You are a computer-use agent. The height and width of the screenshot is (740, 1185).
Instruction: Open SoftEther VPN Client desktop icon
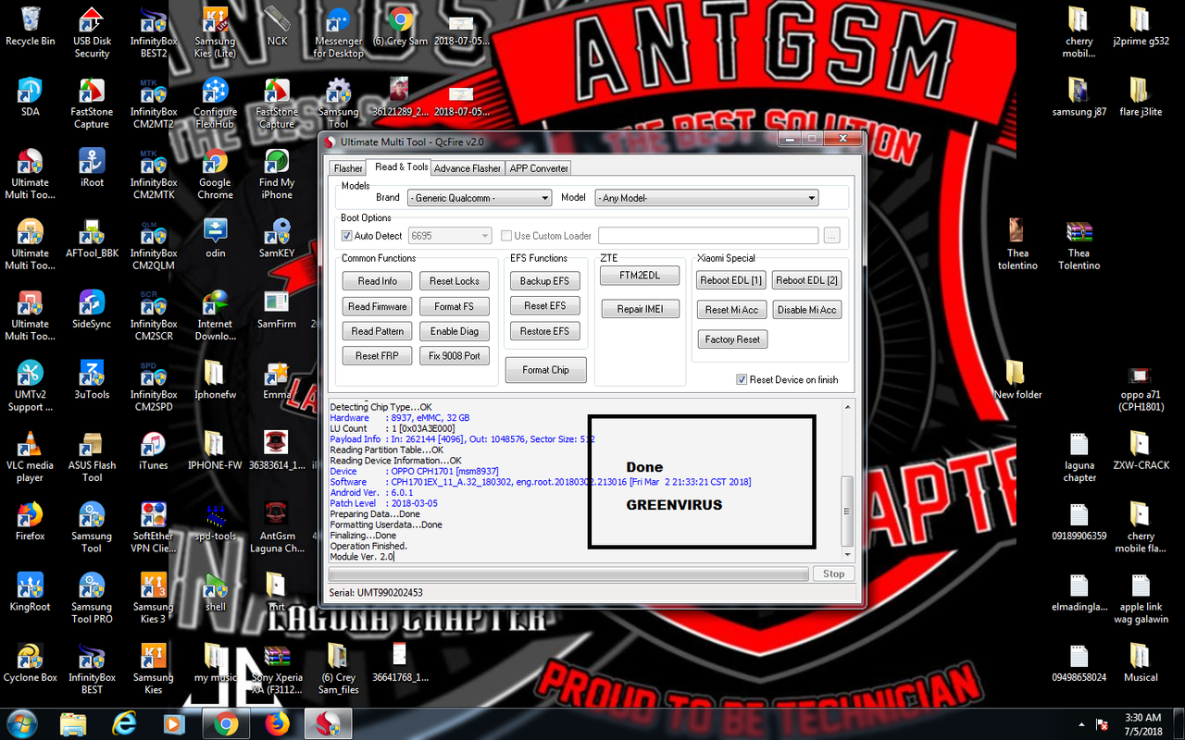coord(154,527)
